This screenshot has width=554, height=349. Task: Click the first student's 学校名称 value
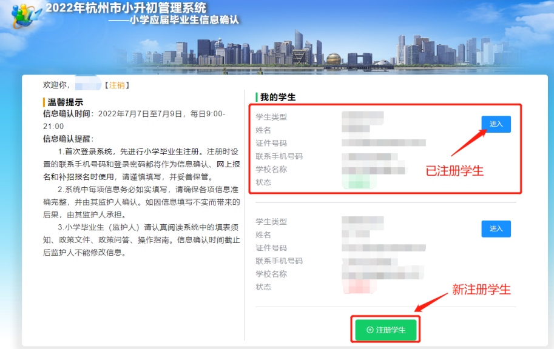373,169
